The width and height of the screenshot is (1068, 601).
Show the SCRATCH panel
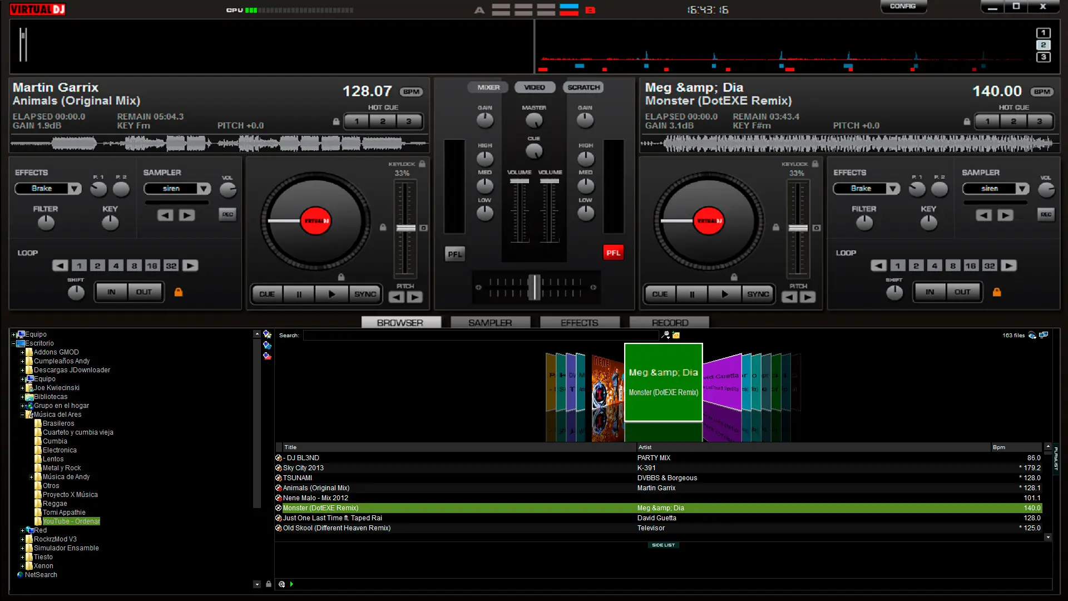coord(584,87)
